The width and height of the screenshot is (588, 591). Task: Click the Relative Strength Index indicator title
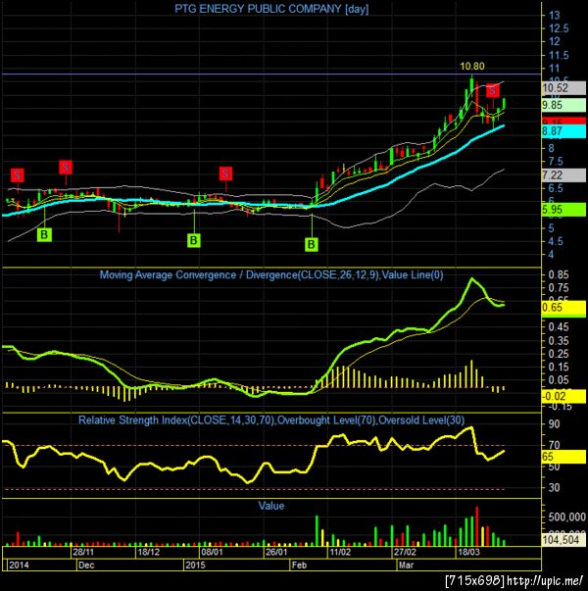[271, 419]
